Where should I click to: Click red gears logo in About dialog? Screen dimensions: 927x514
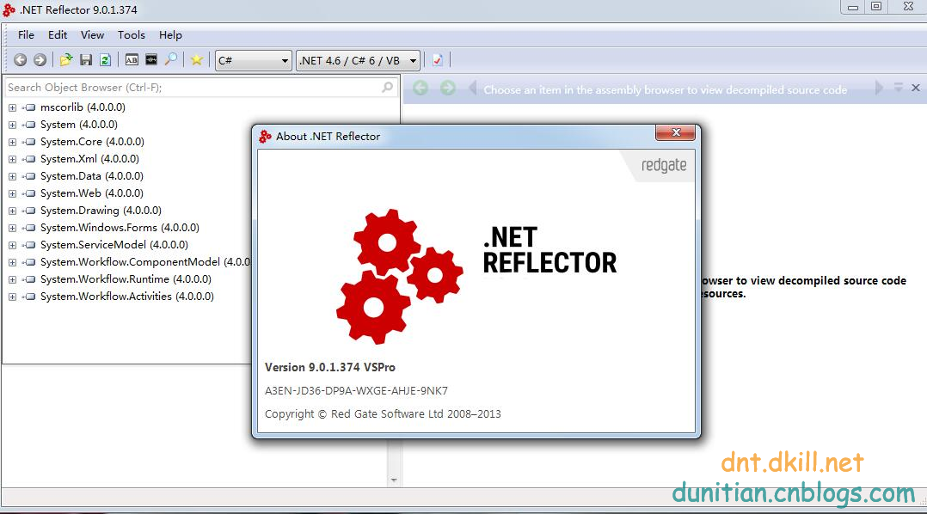pyautogui.click(x=400, y=276)
